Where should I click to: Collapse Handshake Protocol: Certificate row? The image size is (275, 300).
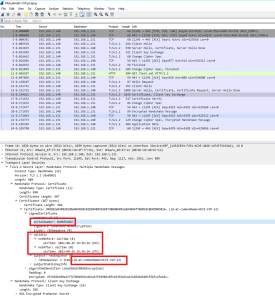(11, 183)
